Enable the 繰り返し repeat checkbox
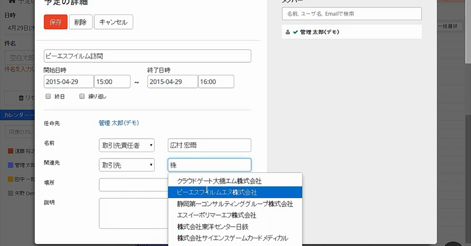Image resolution: width=471 pixels, height=246 pixels. (82, 96)
